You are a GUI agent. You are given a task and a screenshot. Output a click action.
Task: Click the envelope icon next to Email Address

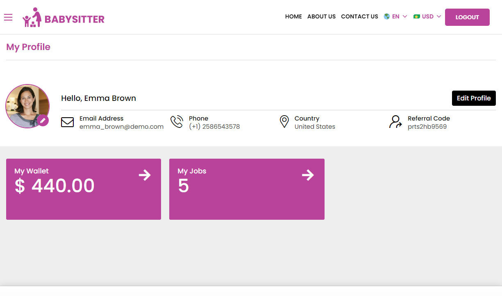(68, 122)
